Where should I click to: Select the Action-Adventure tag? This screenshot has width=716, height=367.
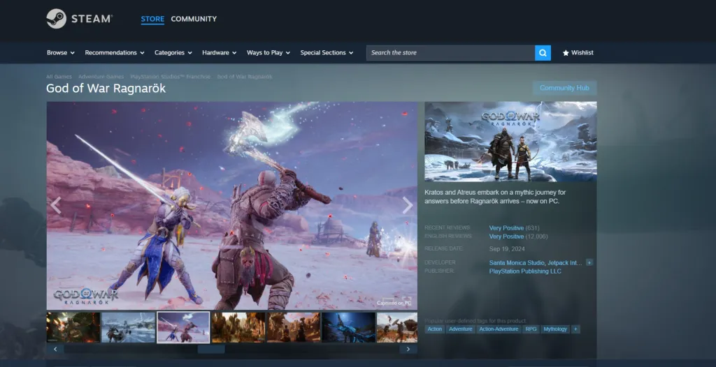click(x=499, y=329)
